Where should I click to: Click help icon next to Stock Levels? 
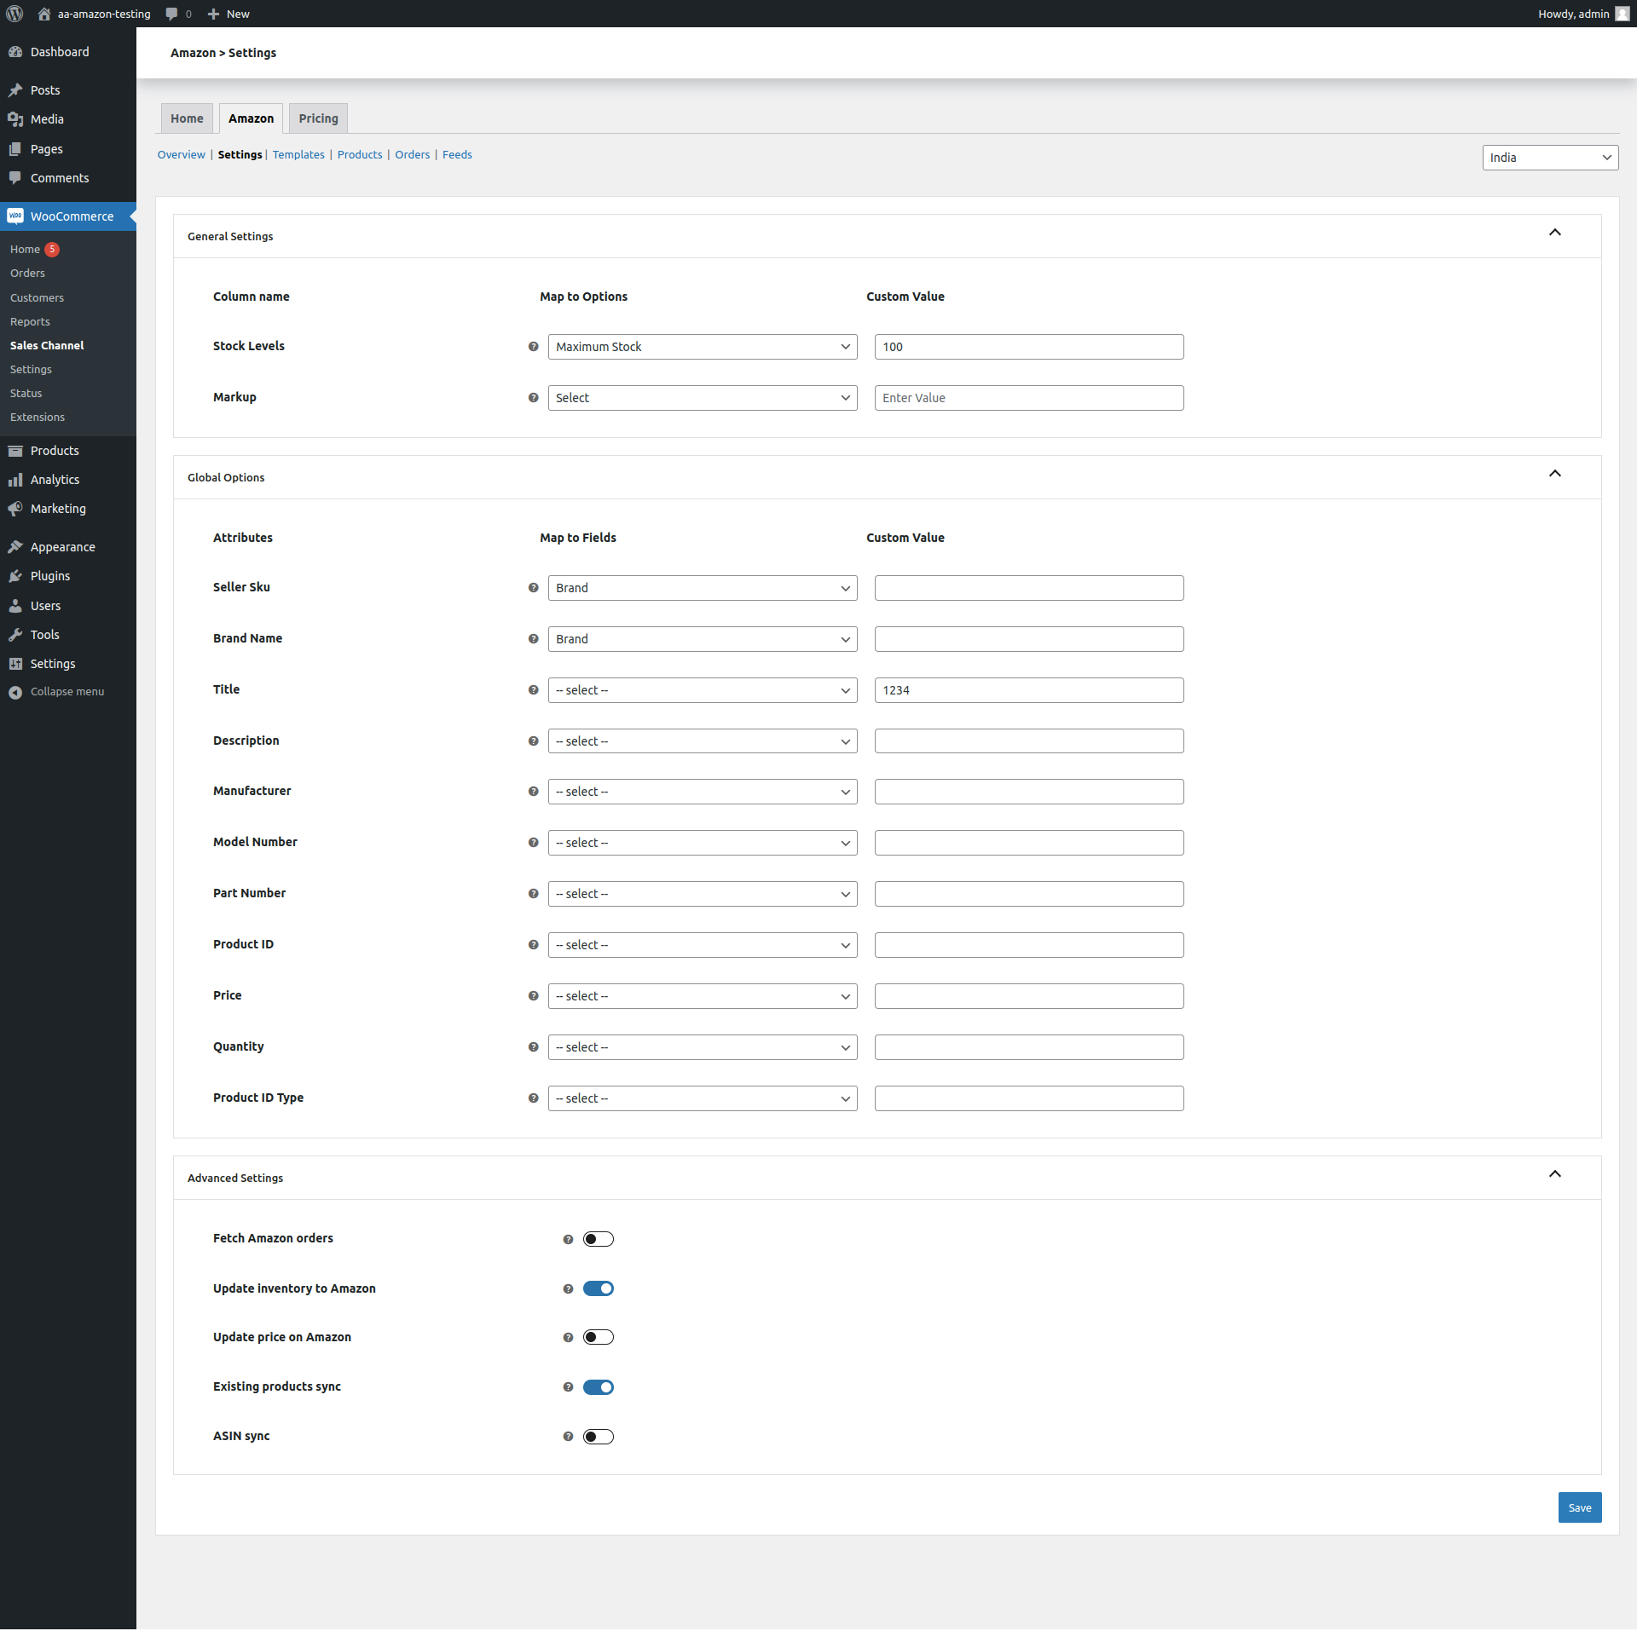click(x=534, y=347)
